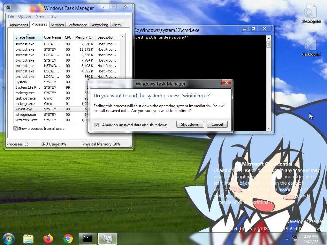327x245 pixels.
Task: Minimize the main Task Manager window
Action: (105, 7)
